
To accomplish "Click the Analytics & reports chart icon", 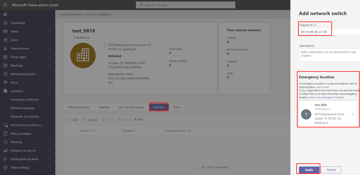I will [x=5, y=151].
